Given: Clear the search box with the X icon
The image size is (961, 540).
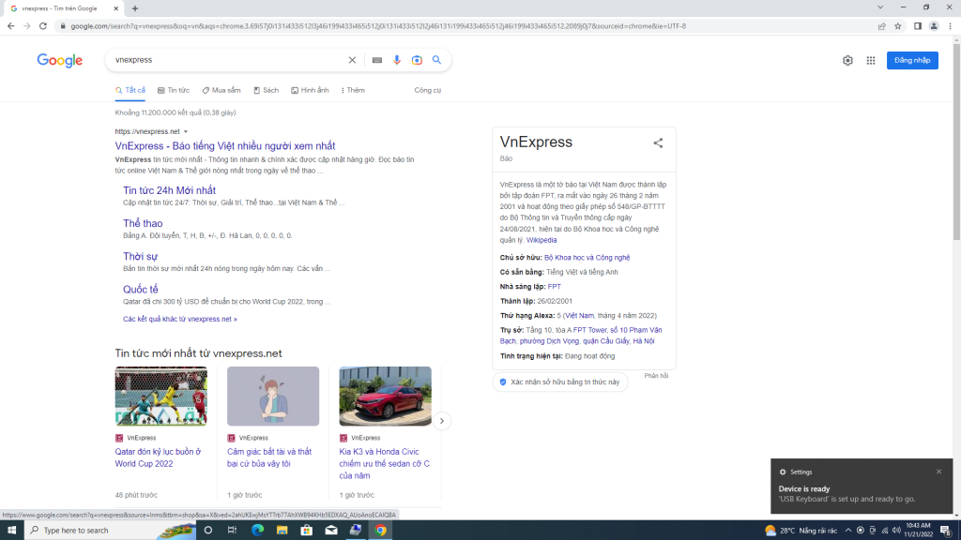Looking at the screenshot, I should (x=352, y=60).
